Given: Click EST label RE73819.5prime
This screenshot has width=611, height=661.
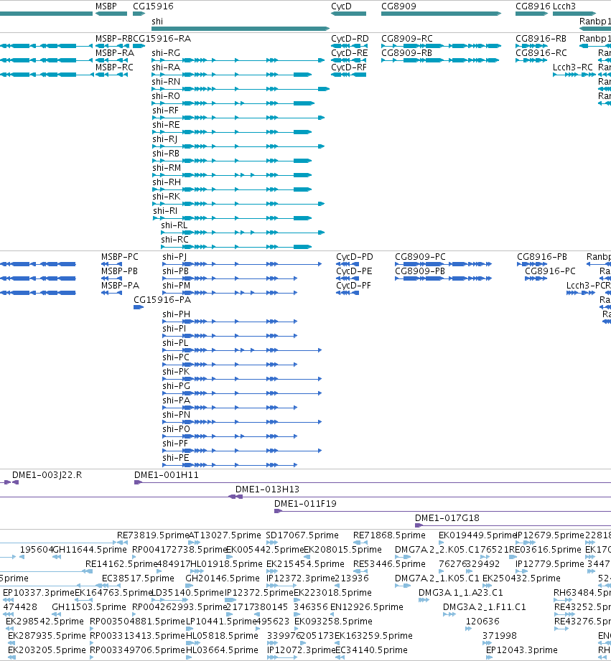Looking at the screenshot, I should coord(153,535).
